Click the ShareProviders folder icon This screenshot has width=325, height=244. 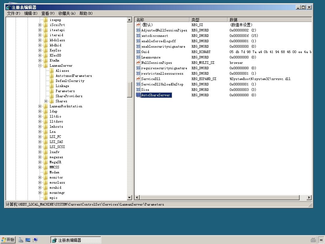(52, 96)
